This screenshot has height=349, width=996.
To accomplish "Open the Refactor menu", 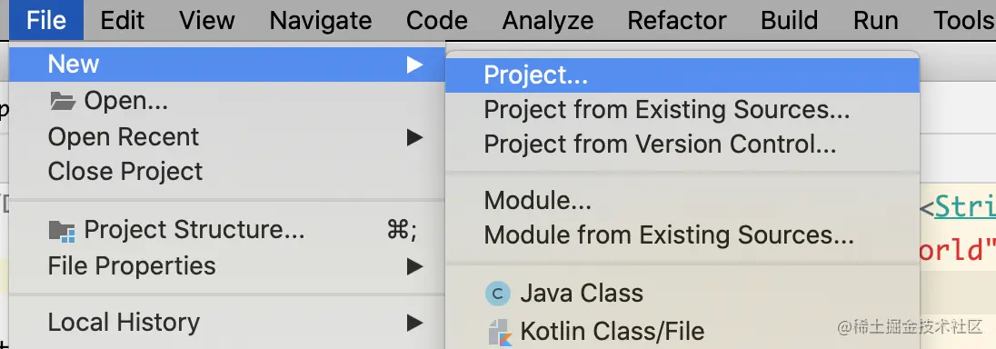I will coord(676,20).
